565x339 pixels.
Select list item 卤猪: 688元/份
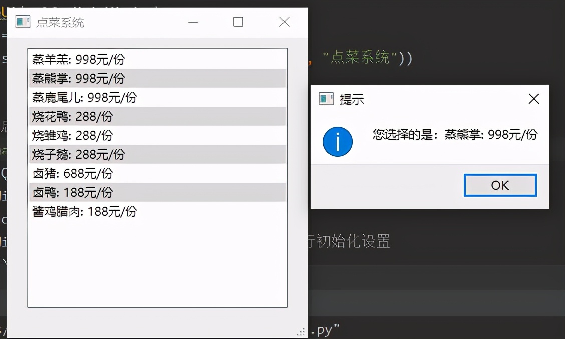tap(157, 174)
